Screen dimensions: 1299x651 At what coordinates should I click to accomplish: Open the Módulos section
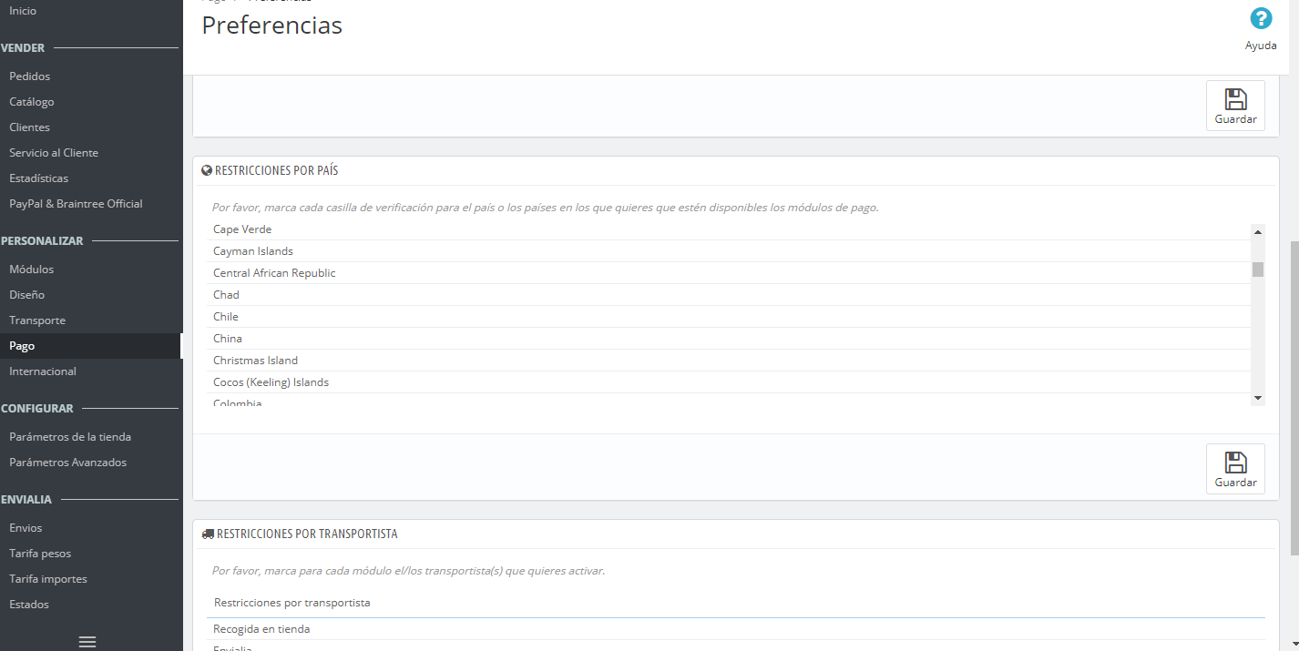coord(32,270)
